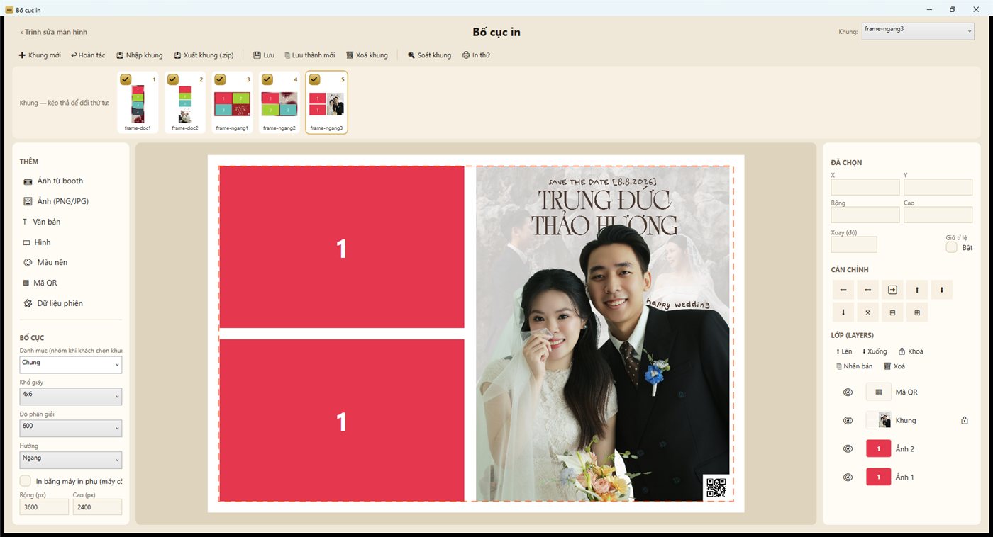The image size is (993, 537).
Task: Open the Độ phân giải dropdown showing 600
Action: click(x=71, y=428)
